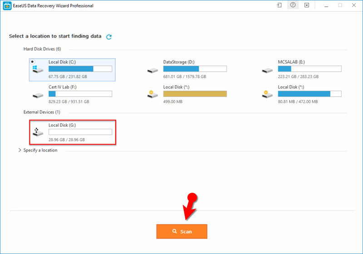363x254 pixels.
Task: Click the 681.01 GB / 1579.78 GB text
Action: (x=185, y=77)
